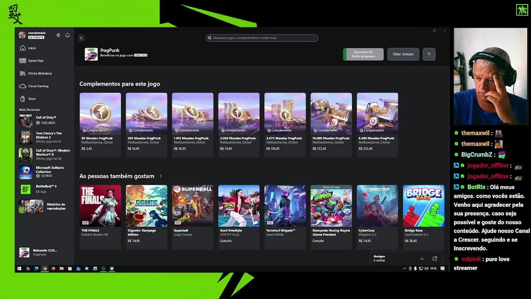Open the notifications bell icon

point(68,35)
